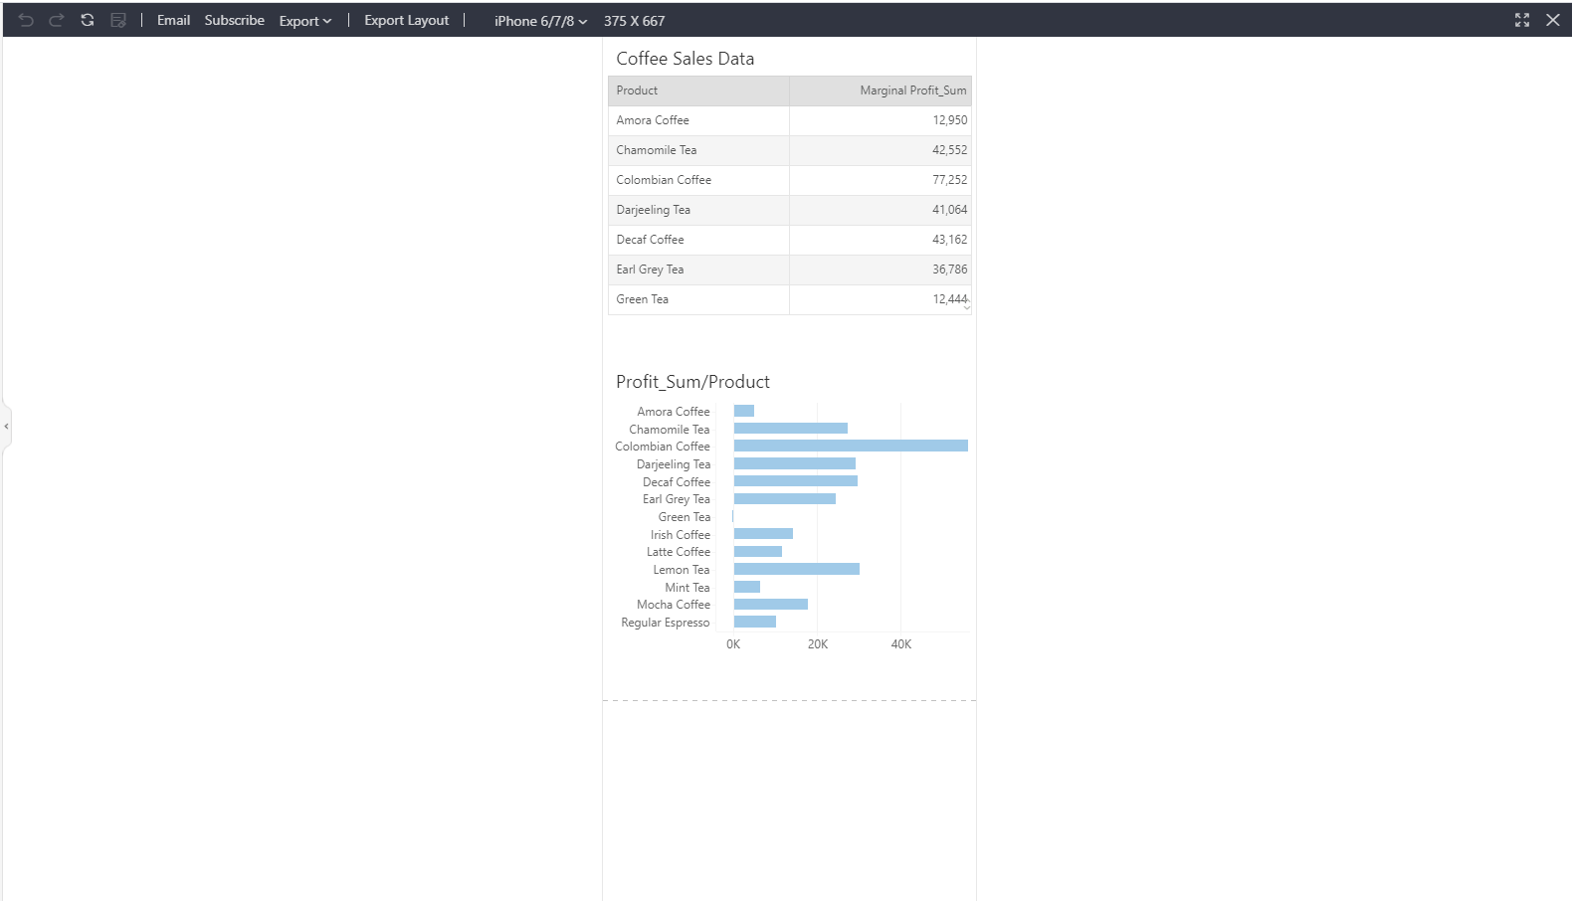Select the Darjeeling Tea table cell
This screenshot has height=901, width=1572.
(698, 210)
